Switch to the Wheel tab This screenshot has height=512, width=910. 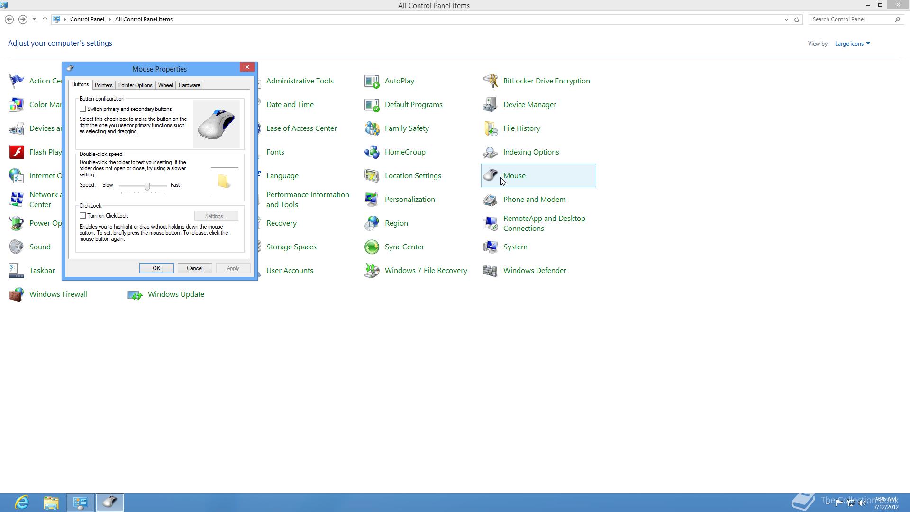[x=165, y=85]
